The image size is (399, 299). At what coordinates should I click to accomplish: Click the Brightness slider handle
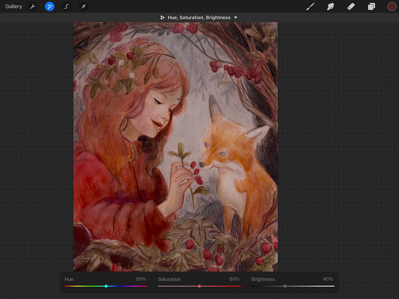click(284, 286)
